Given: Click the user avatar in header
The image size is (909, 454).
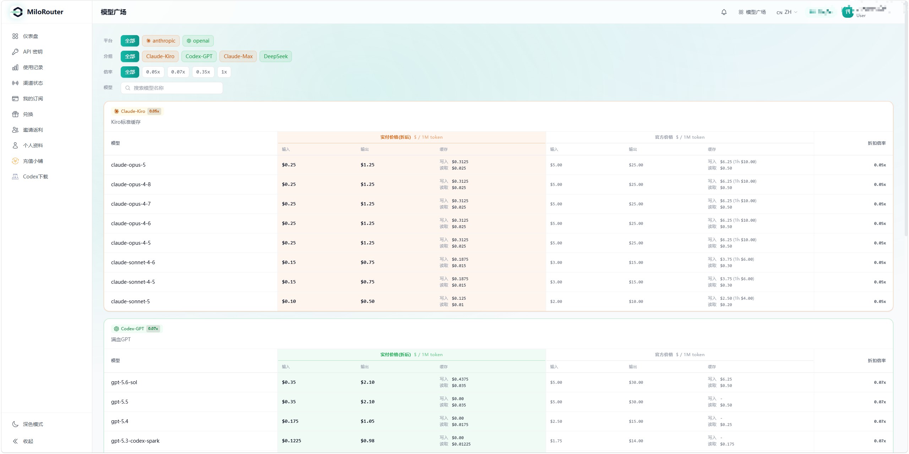Looking at the screenshot, I should point(848,12).
